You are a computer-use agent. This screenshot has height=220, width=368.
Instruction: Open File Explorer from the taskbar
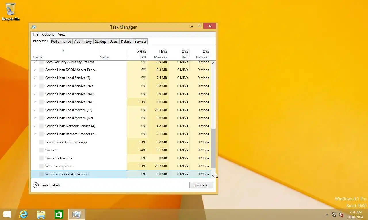click(x=41, y=214)
